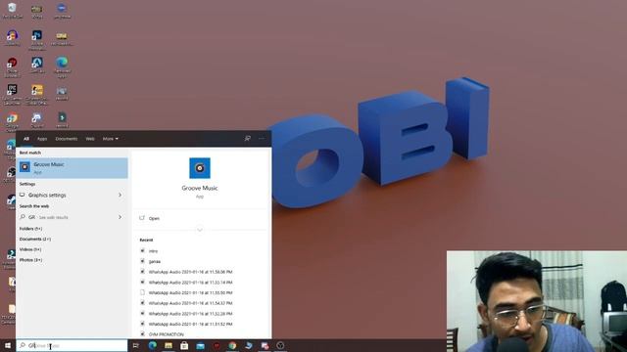Switch to the All search tab
The width and height of the screenshot is (627, 352).
pos(26,139)
